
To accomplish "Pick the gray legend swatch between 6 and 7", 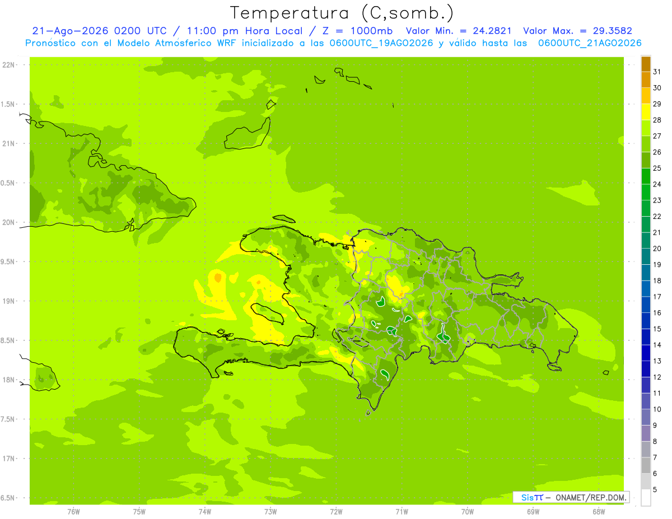I will pos(646,465).
